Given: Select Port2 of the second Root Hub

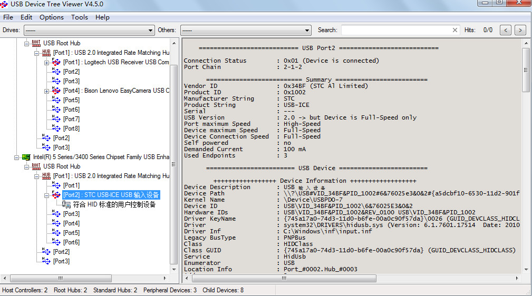Looking at the screenshot, I should pyautogui.click(x=61, y=252).
